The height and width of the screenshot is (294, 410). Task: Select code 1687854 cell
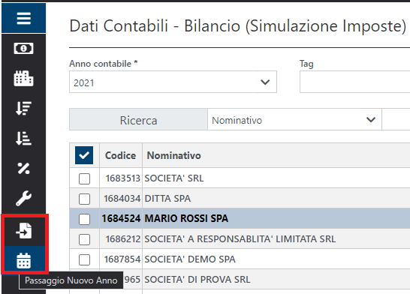click(x=122, y=259)
